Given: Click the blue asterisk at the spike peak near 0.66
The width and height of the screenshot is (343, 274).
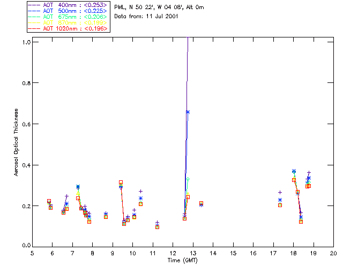Looking at the screenshot, I should 188,112.
